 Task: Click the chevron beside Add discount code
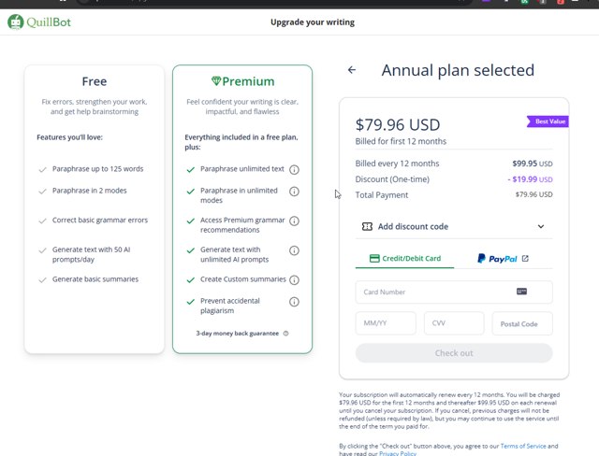tap(541, 226)
